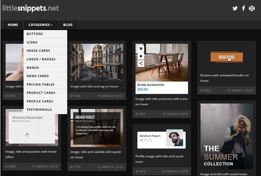Screen dimensions: 261x176
Task: Click the littlesnippets.net site logo
Action: 31,8
